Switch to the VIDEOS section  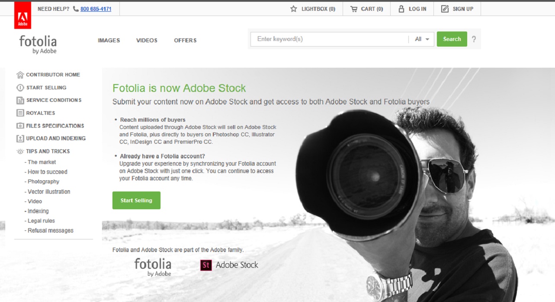pos(147,40)
